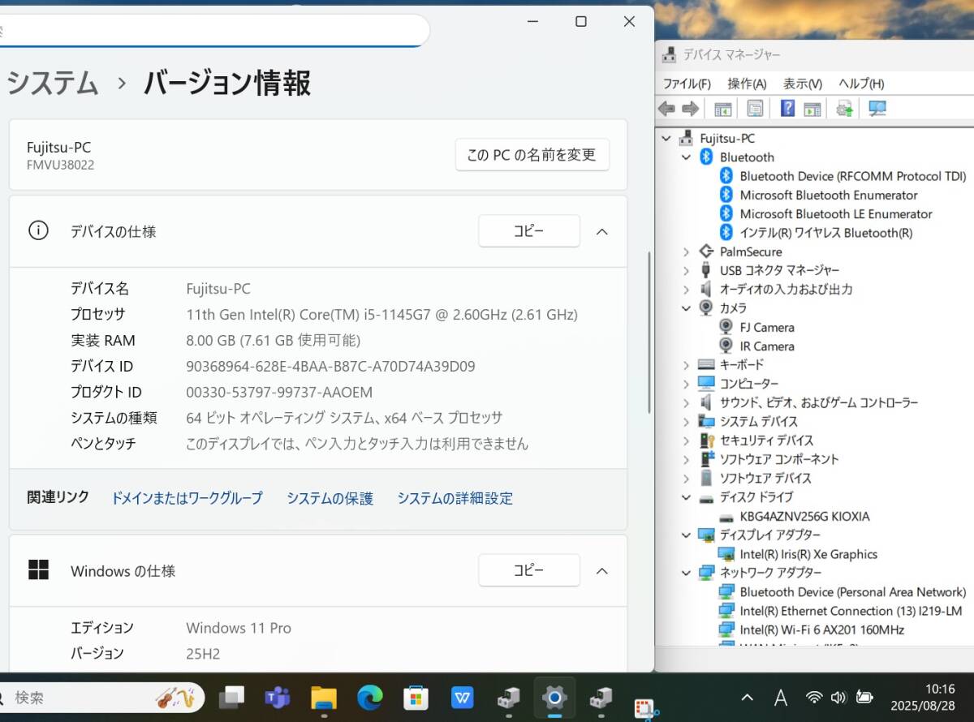Open the 操作(A) menu
Image resolution: width=974 pixels, height=722 pixels.
coord(747,84)
